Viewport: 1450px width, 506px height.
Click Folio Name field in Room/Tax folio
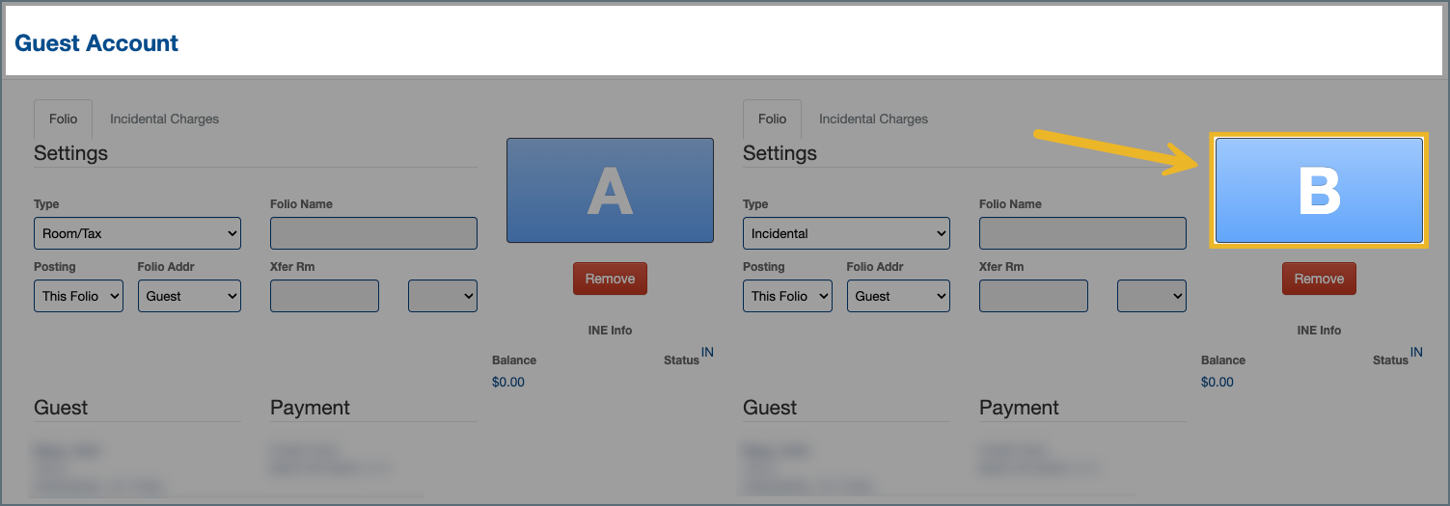373,233
